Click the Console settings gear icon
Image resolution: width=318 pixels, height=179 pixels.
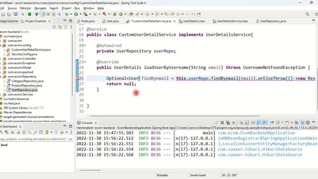point(308,123)
